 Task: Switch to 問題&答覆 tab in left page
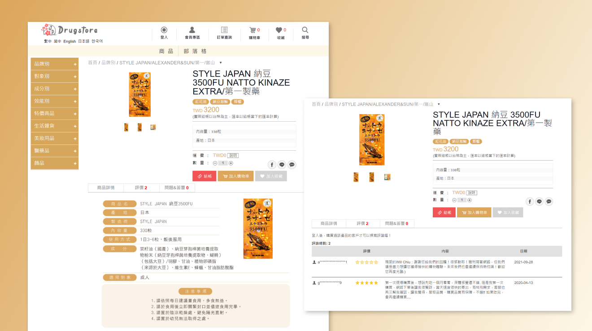pyautogui.click(x=176, y=188)
